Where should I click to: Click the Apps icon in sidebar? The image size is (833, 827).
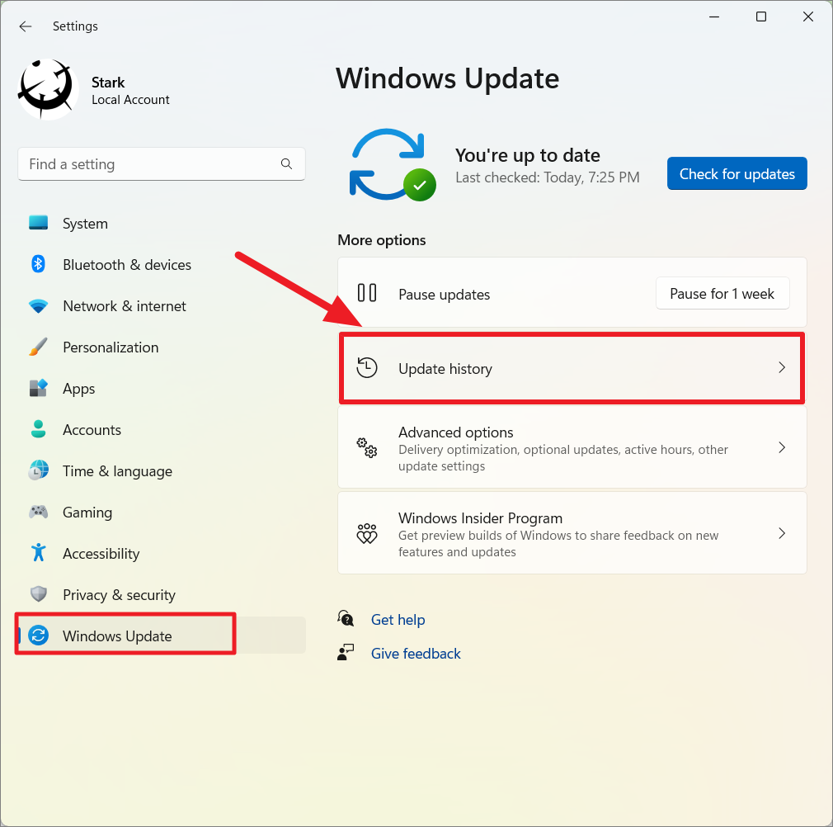(x=38, y=388)
